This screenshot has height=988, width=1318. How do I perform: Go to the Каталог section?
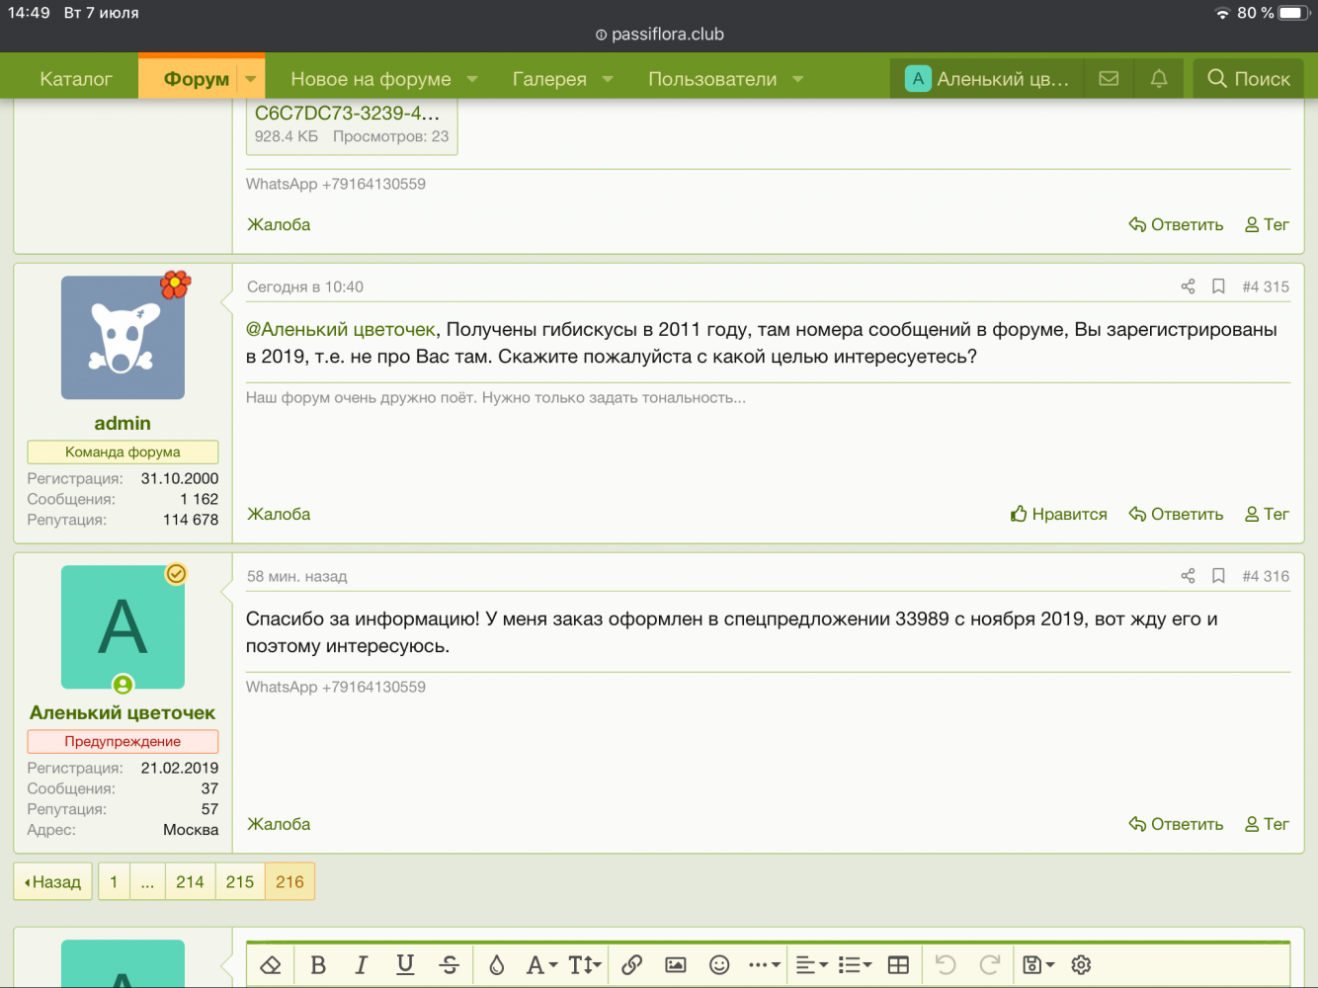click(76, 79)
